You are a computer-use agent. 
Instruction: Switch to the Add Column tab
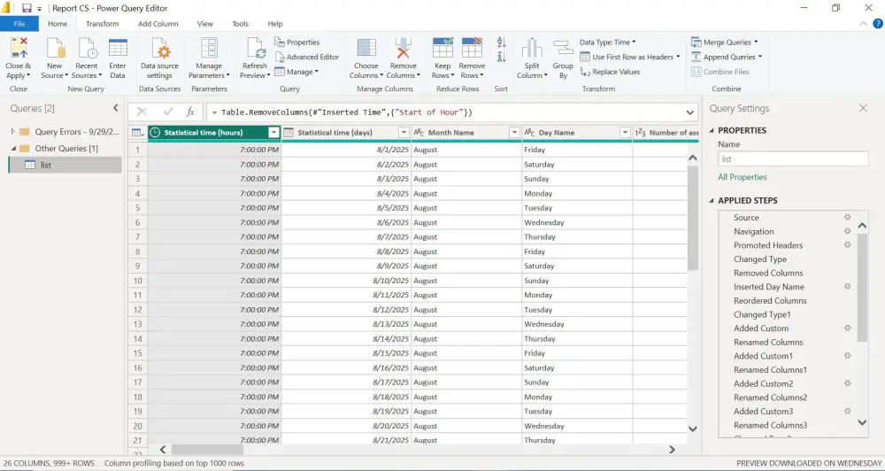158,24
